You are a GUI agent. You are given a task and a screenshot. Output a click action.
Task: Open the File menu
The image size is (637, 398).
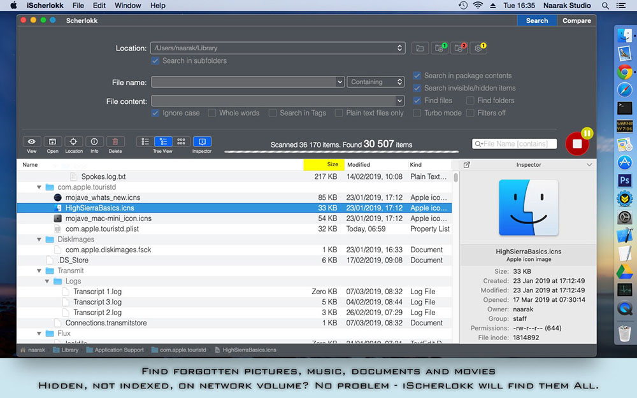(x=78, y=6)
